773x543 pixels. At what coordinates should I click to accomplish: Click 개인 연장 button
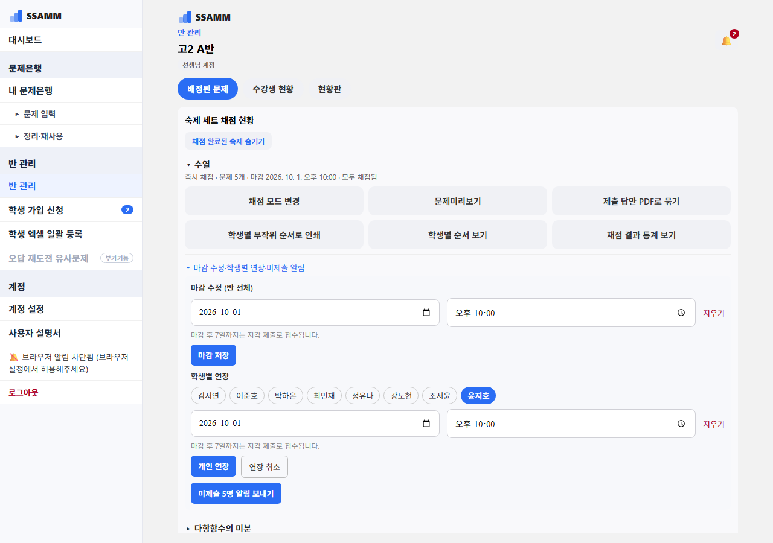[x=213, y=466]
